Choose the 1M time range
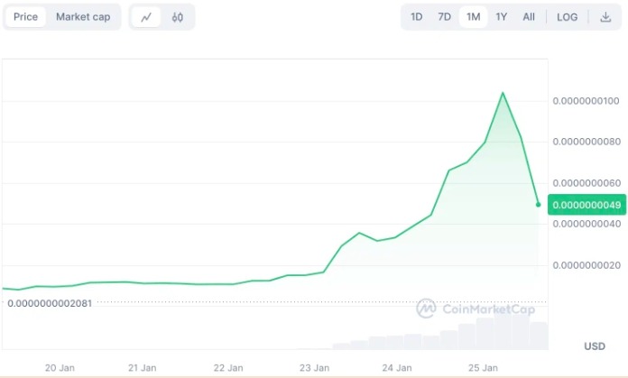 (x=473, y=17)
